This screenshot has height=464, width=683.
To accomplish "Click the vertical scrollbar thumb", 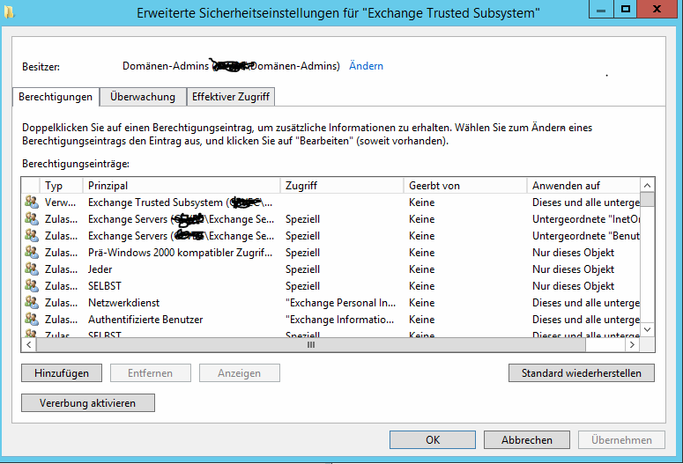I will 647,200.
